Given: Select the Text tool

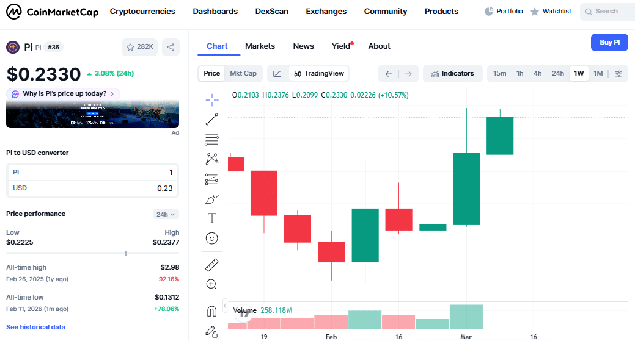Looking at the screenshot, I should click(212, 218).
